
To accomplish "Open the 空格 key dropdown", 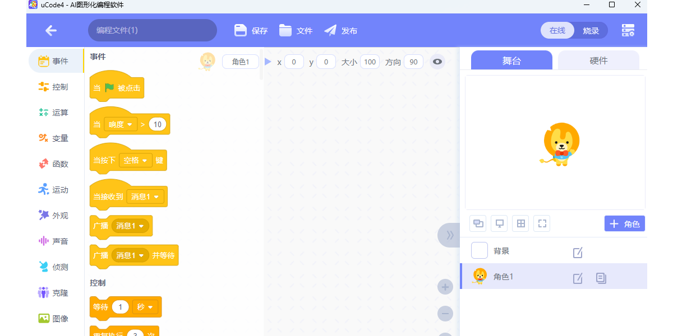I will [136, 161].
